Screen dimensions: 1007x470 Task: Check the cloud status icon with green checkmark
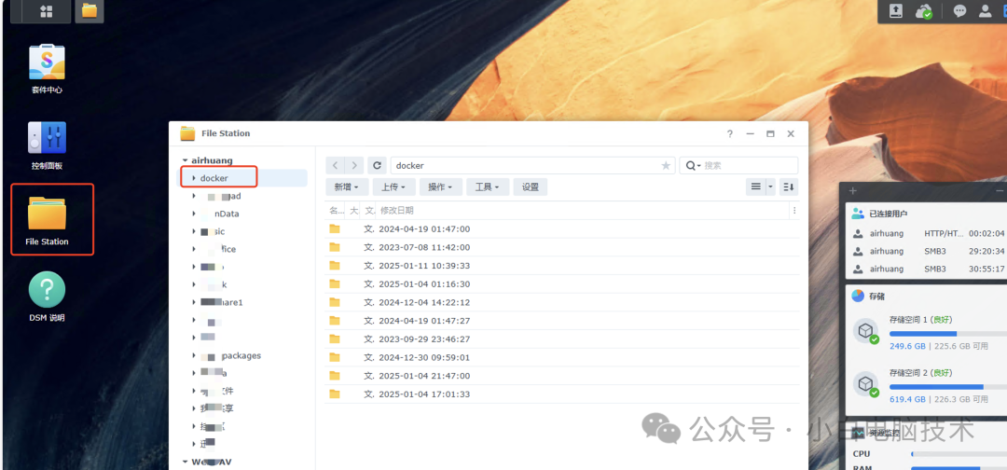click(923, 11)
